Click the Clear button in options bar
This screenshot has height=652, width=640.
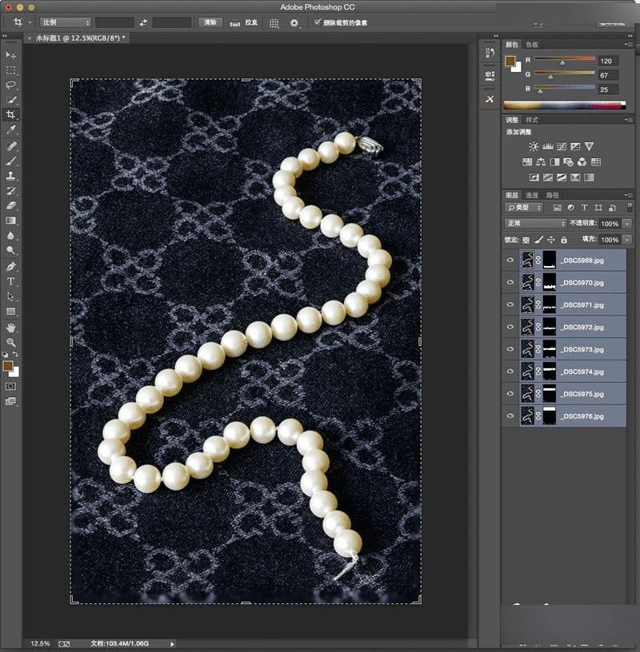pyautogui.click(x=210, y=22)
